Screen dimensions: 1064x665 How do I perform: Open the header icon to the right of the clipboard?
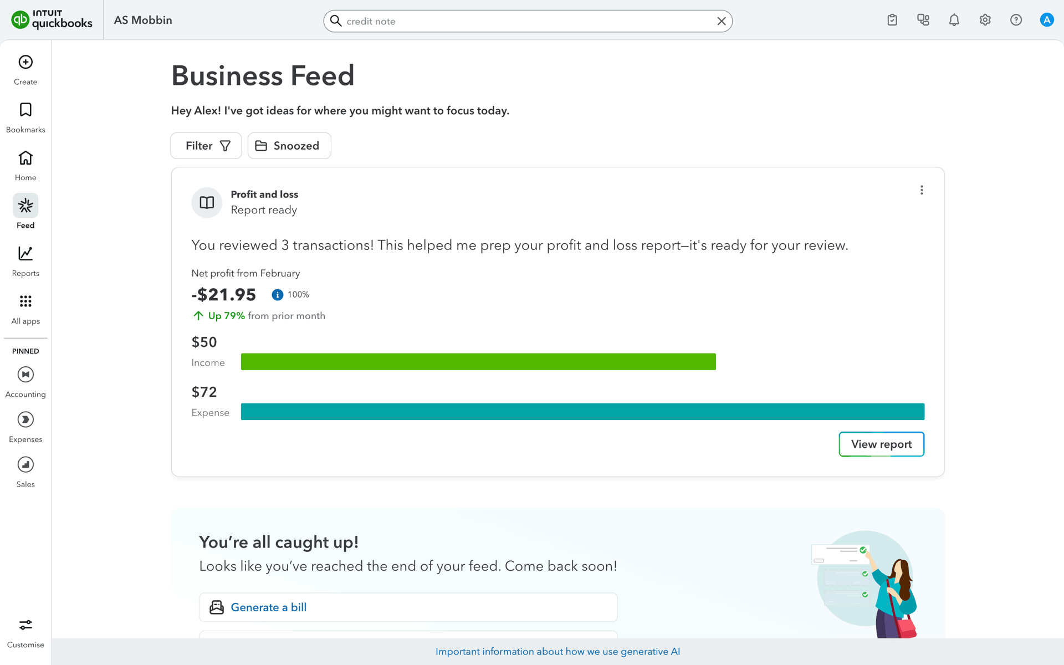click(x=923, y=20)
